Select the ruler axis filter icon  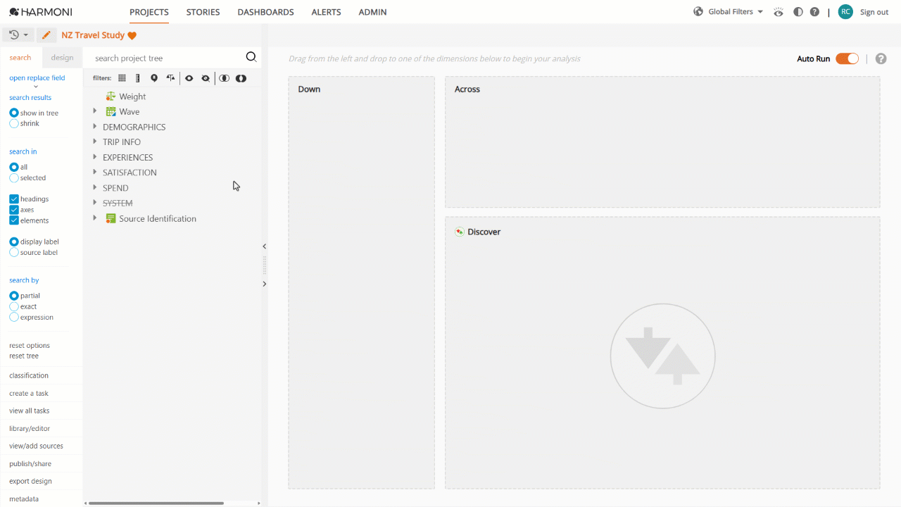click(138, 78)
